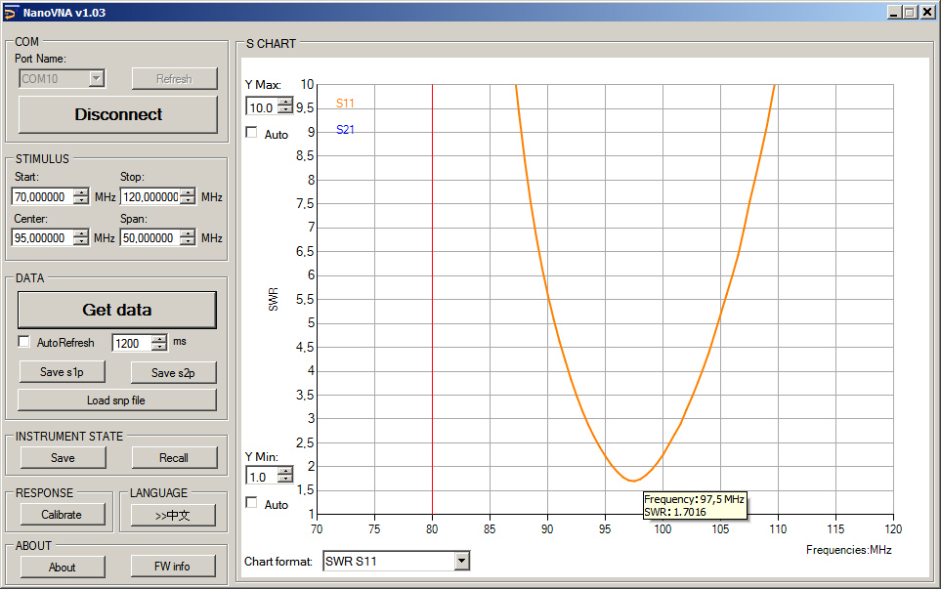Recall the saved instrument state

(173, 458)
